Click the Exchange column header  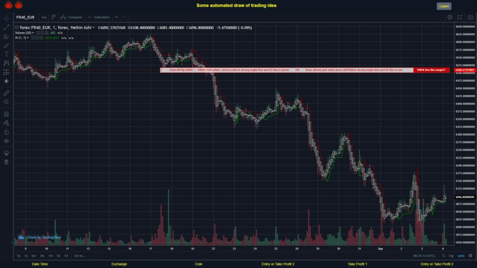119,264
